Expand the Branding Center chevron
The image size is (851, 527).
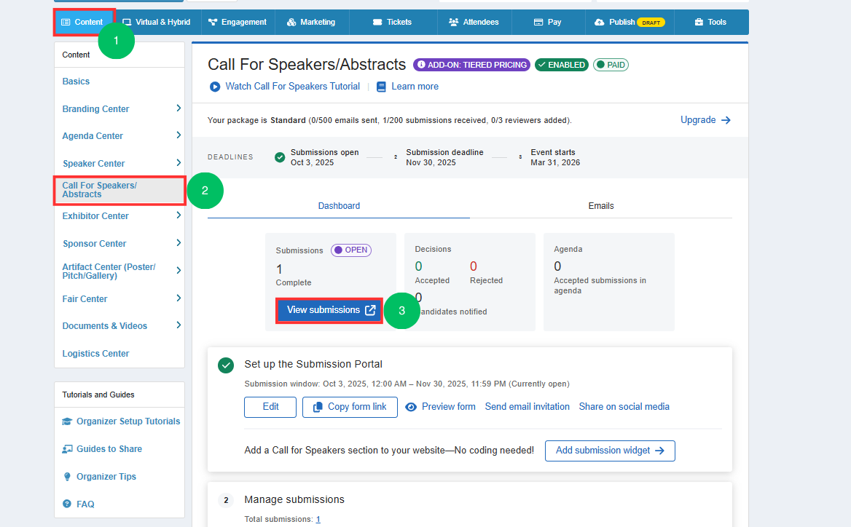[179, 108]
